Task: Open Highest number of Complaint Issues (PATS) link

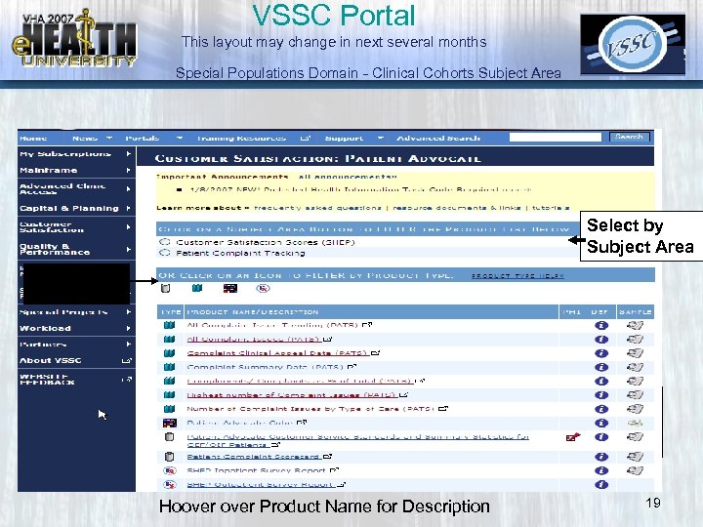Action: (x=291, y=395)
